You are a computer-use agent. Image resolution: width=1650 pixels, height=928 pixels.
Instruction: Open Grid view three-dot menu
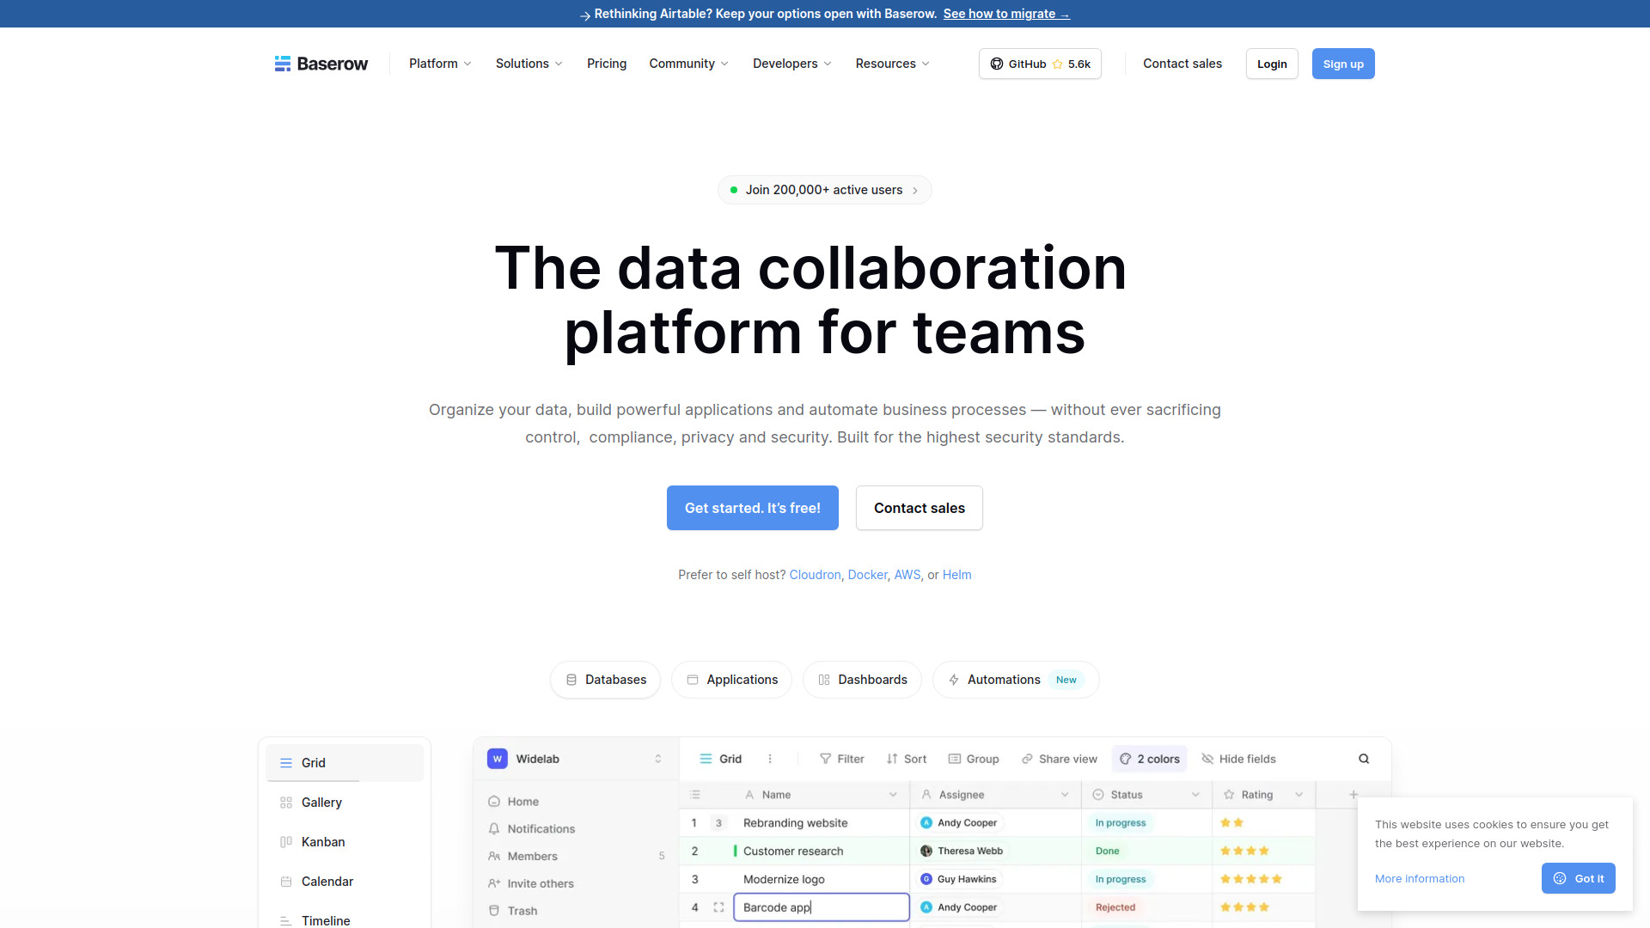(770, 759)
